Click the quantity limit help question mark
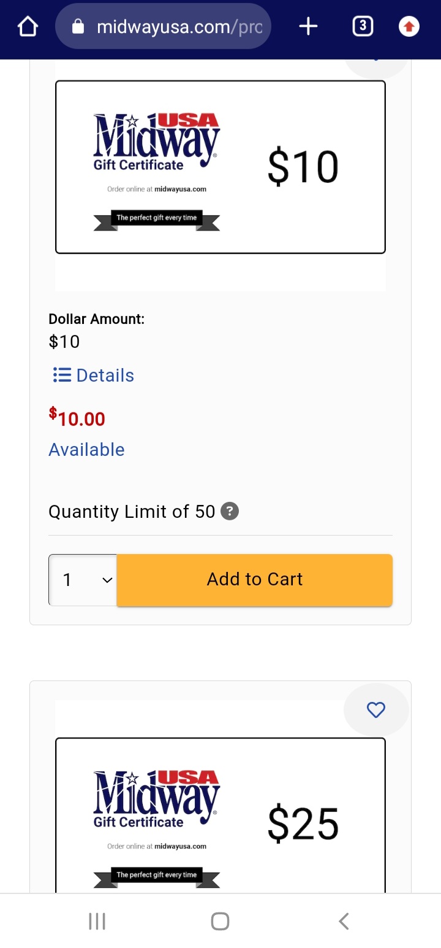This screenshot has width=441, height=948. [x=230, y=511]
